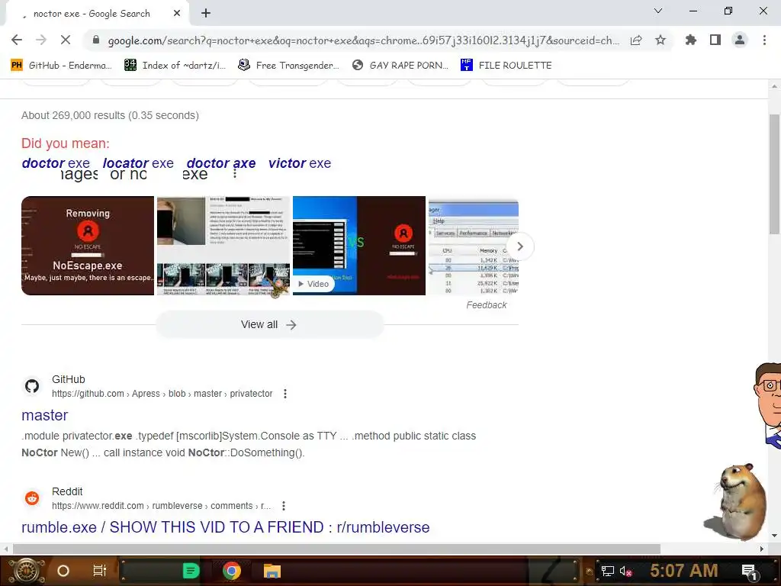Go back with the browser back arrow
The width and height of the screenshot is (781, 586).
[17, 40]
